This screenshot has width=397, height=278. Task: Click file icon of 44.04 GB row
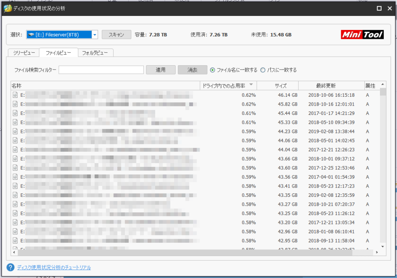pos(15,149)
